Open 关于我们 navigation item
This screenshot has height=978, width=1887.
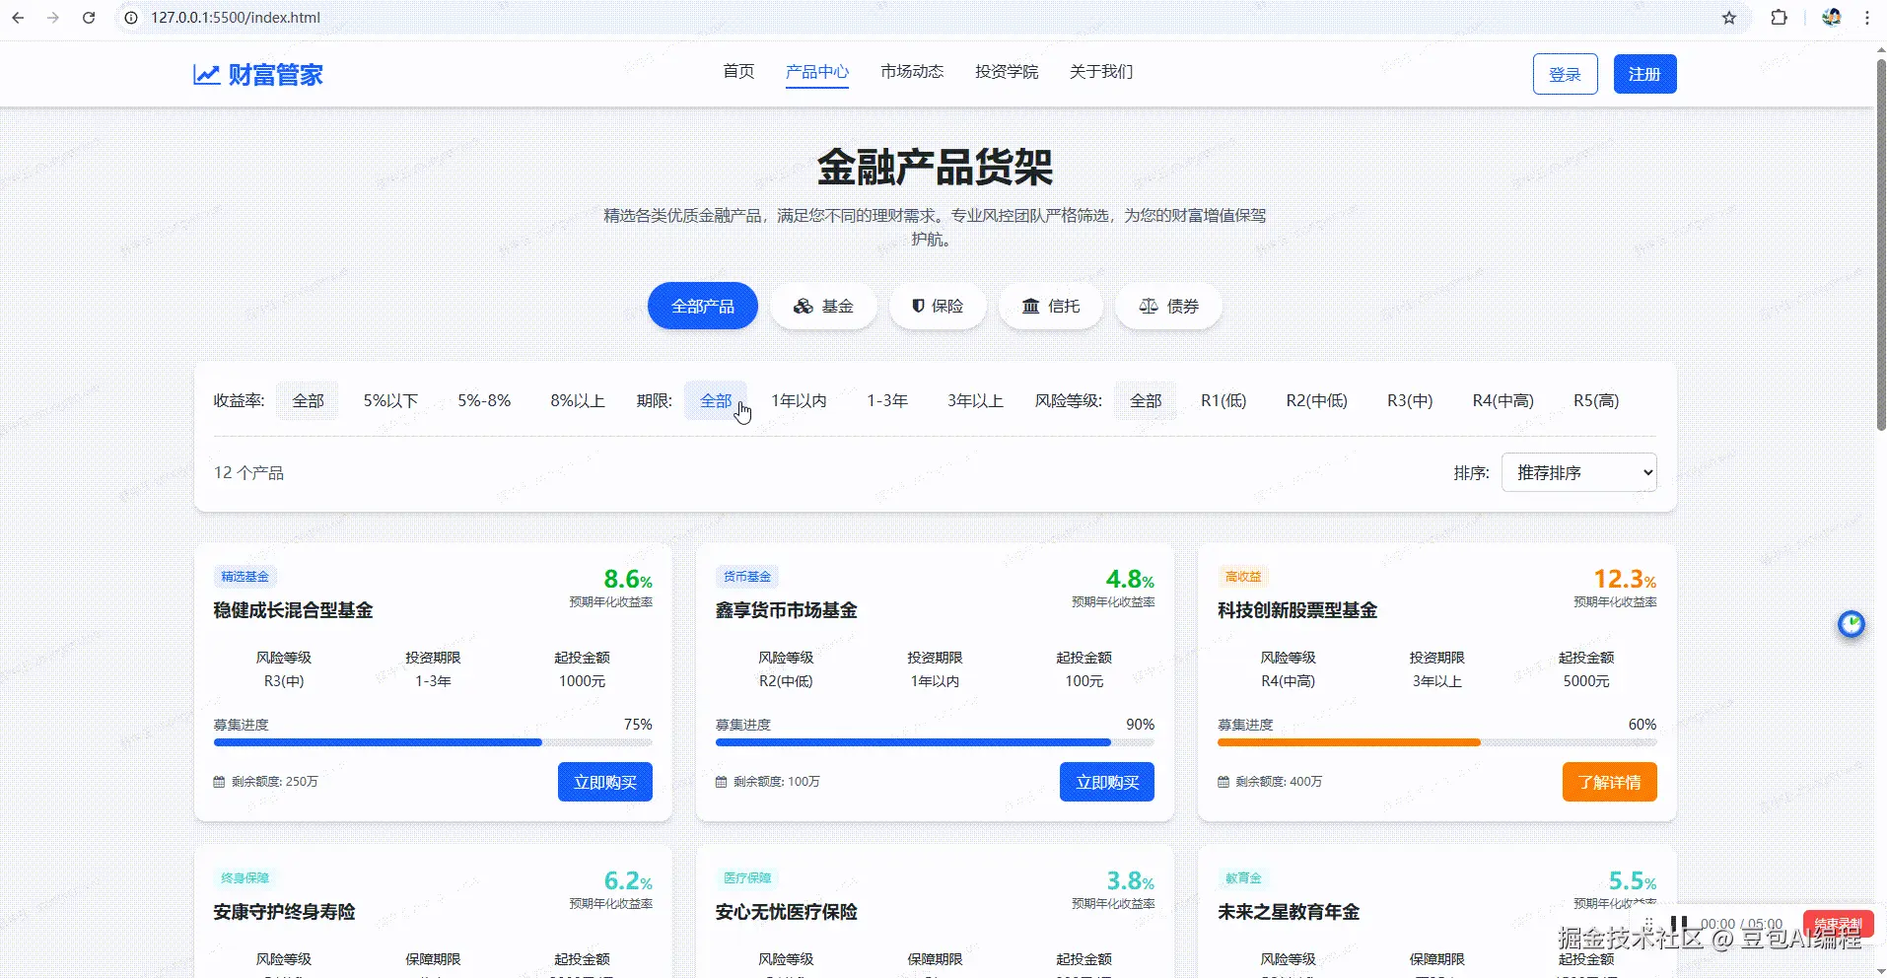tap(1101, 71)
